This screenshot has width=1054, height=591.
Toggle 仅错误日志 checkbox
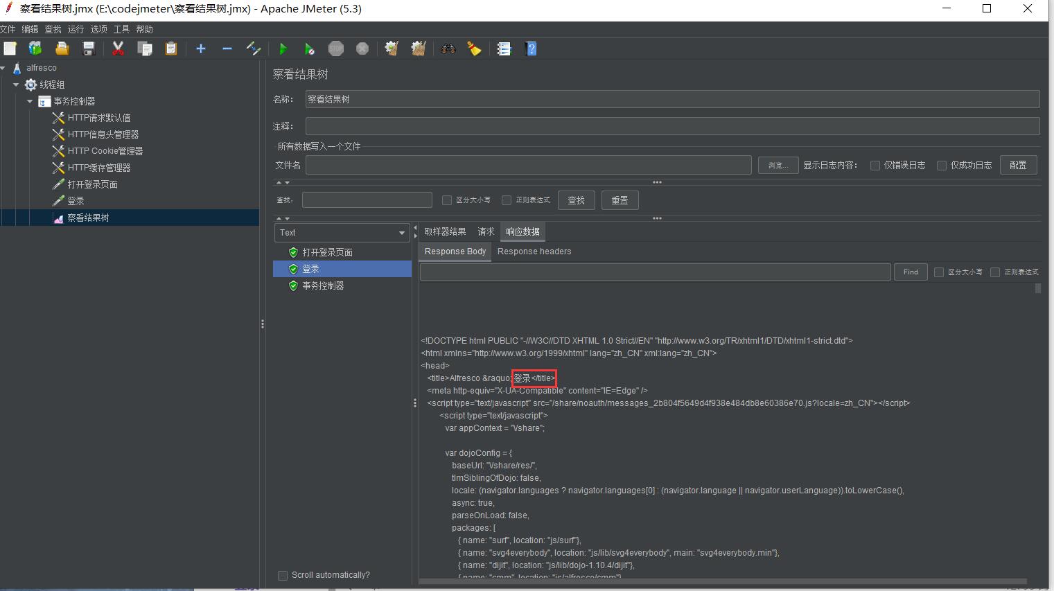pos(875,165)
